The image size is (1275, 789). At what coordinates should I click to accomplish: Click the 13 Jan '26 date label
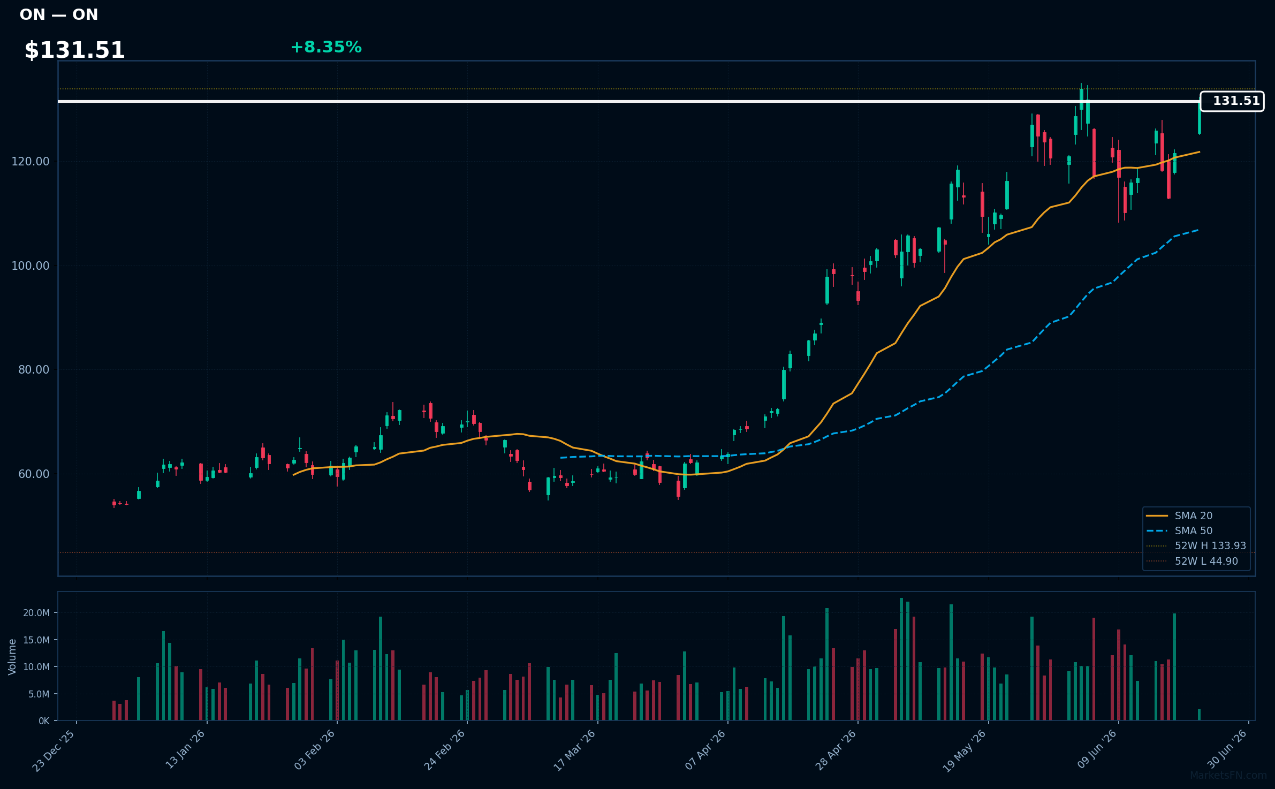pyautogui.click(x=185, y=749)
